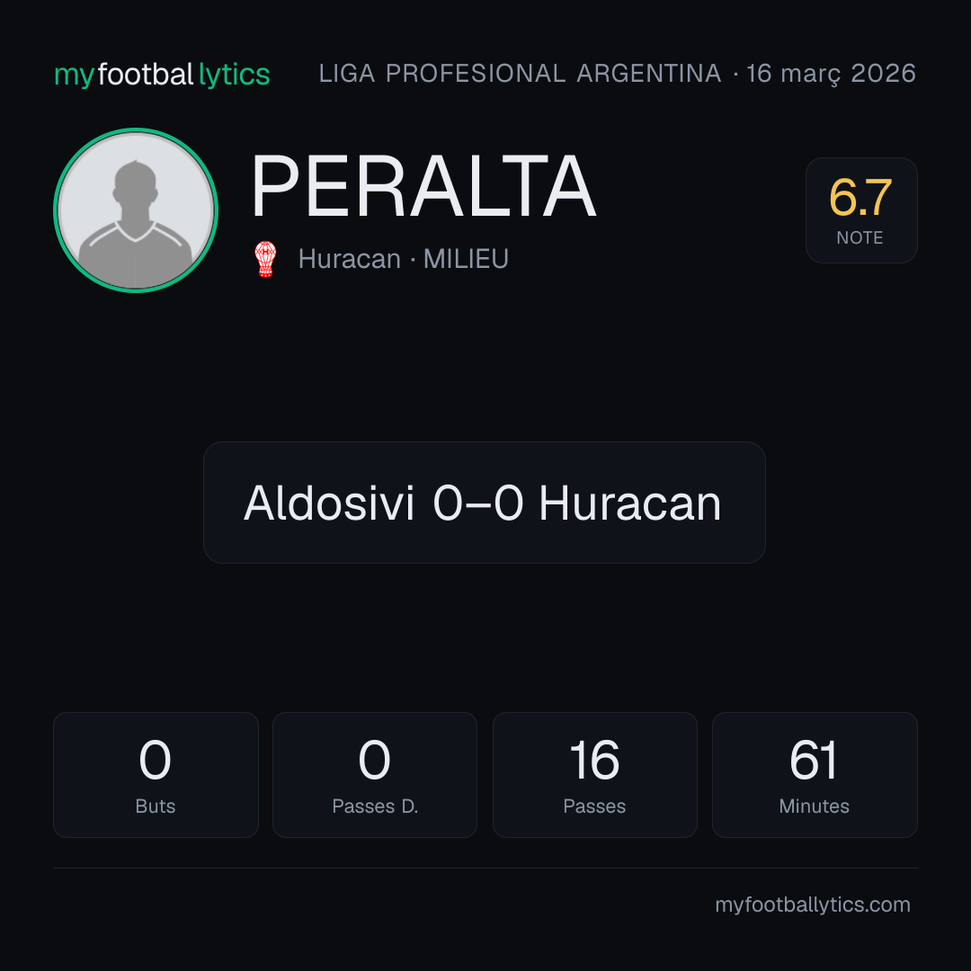Click the Huracan team name under player
The width and height of the screenshot is (971, 971).
(349, 259)
